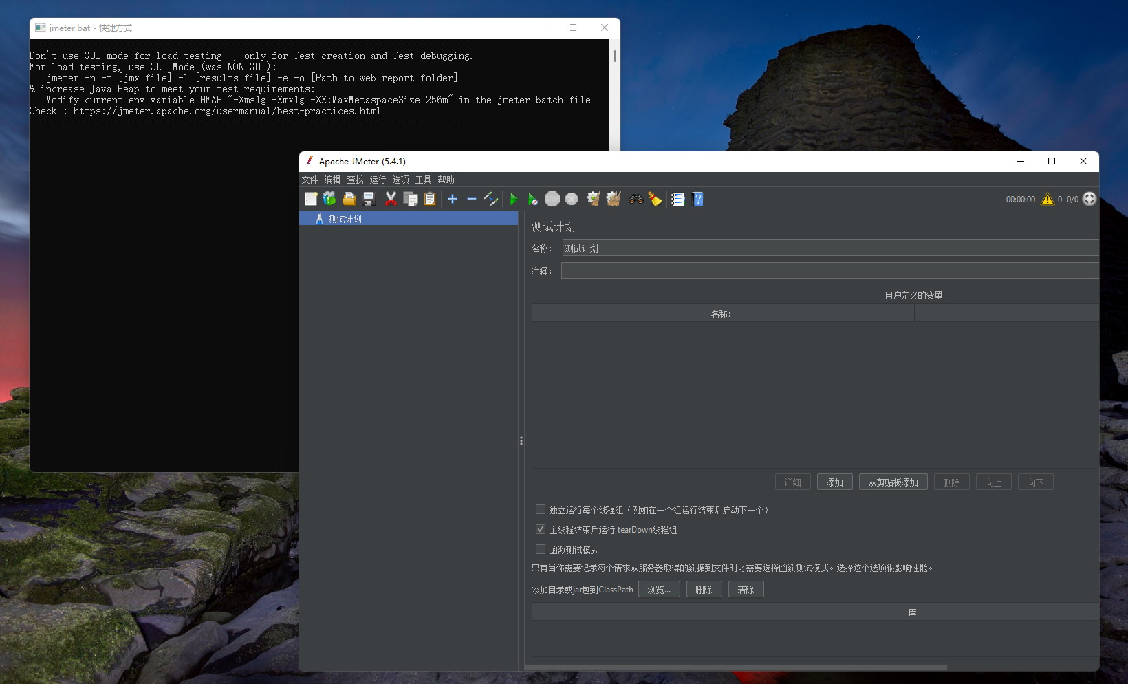This screenshot has width=1128, height=684.
Task: Click the New test plan icon
Action: point(311,199)
